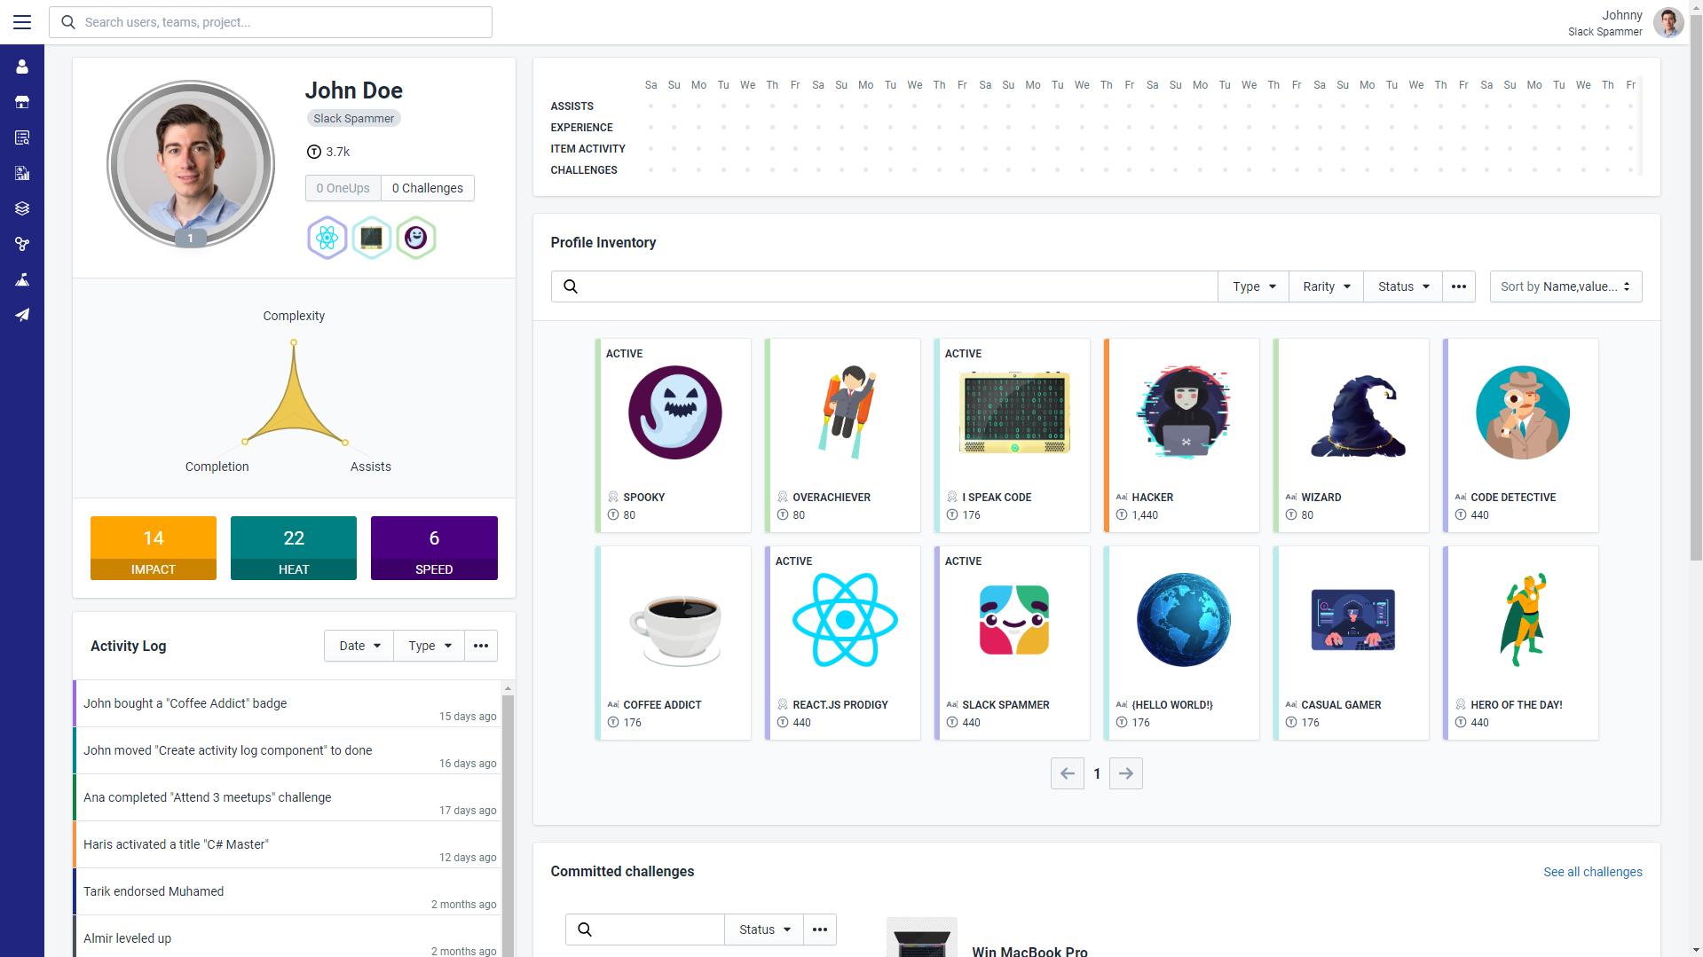
Task: Open the chart report sidebar icon
Action: pyautogui.click(x=22, y=173)
